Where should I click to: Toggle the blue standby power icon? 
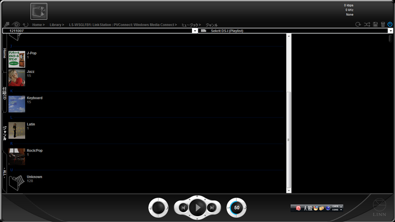pyautogui.click(x=390, y=24)
